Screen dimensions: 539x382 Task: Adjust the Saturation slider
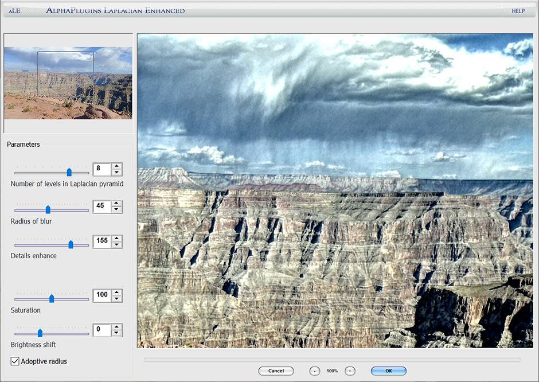pyautogui.click(x=52, y=298)
